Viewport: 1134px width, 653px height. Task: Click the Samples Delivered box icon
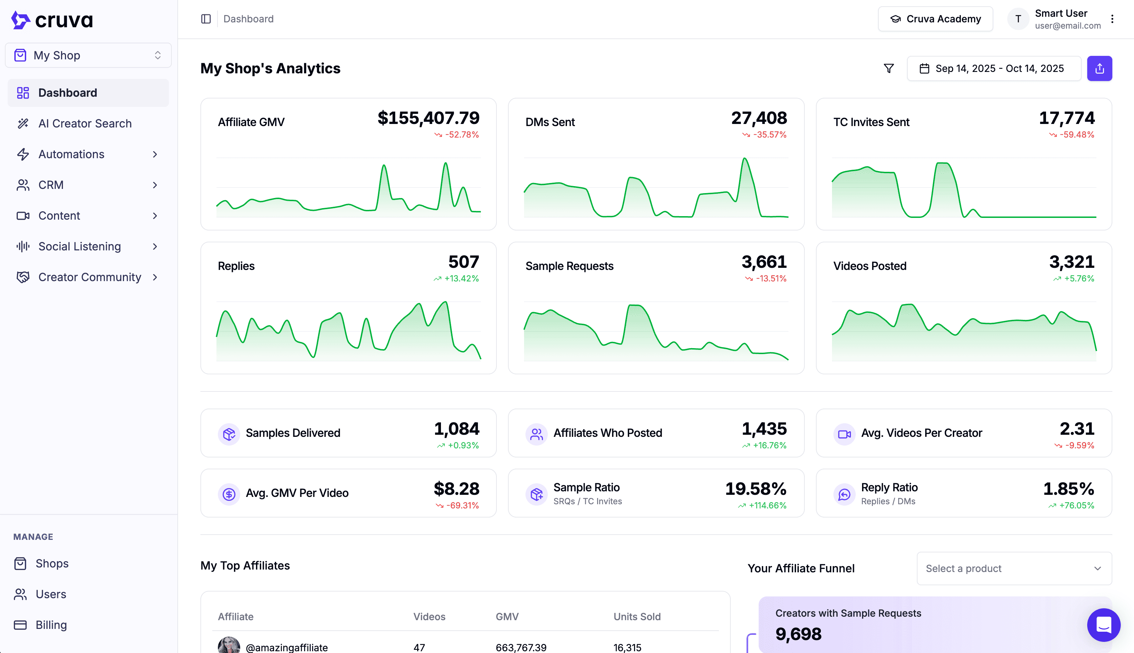[x=229, y=433]
